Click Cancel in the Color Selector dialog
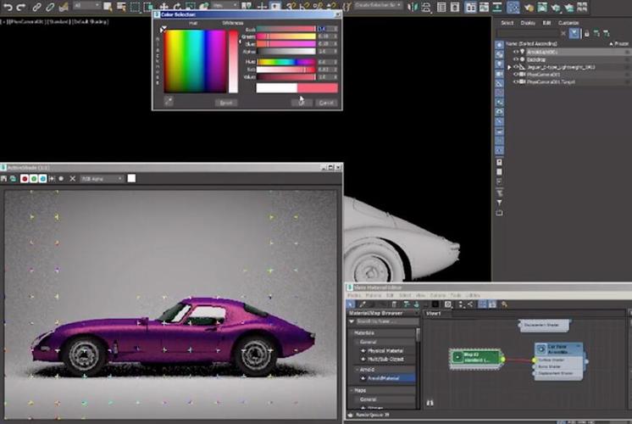 [326, 102]
